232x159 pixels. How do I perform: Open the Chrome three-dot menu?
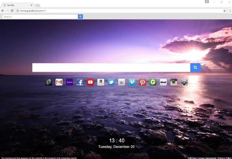[x=230, y=11]
